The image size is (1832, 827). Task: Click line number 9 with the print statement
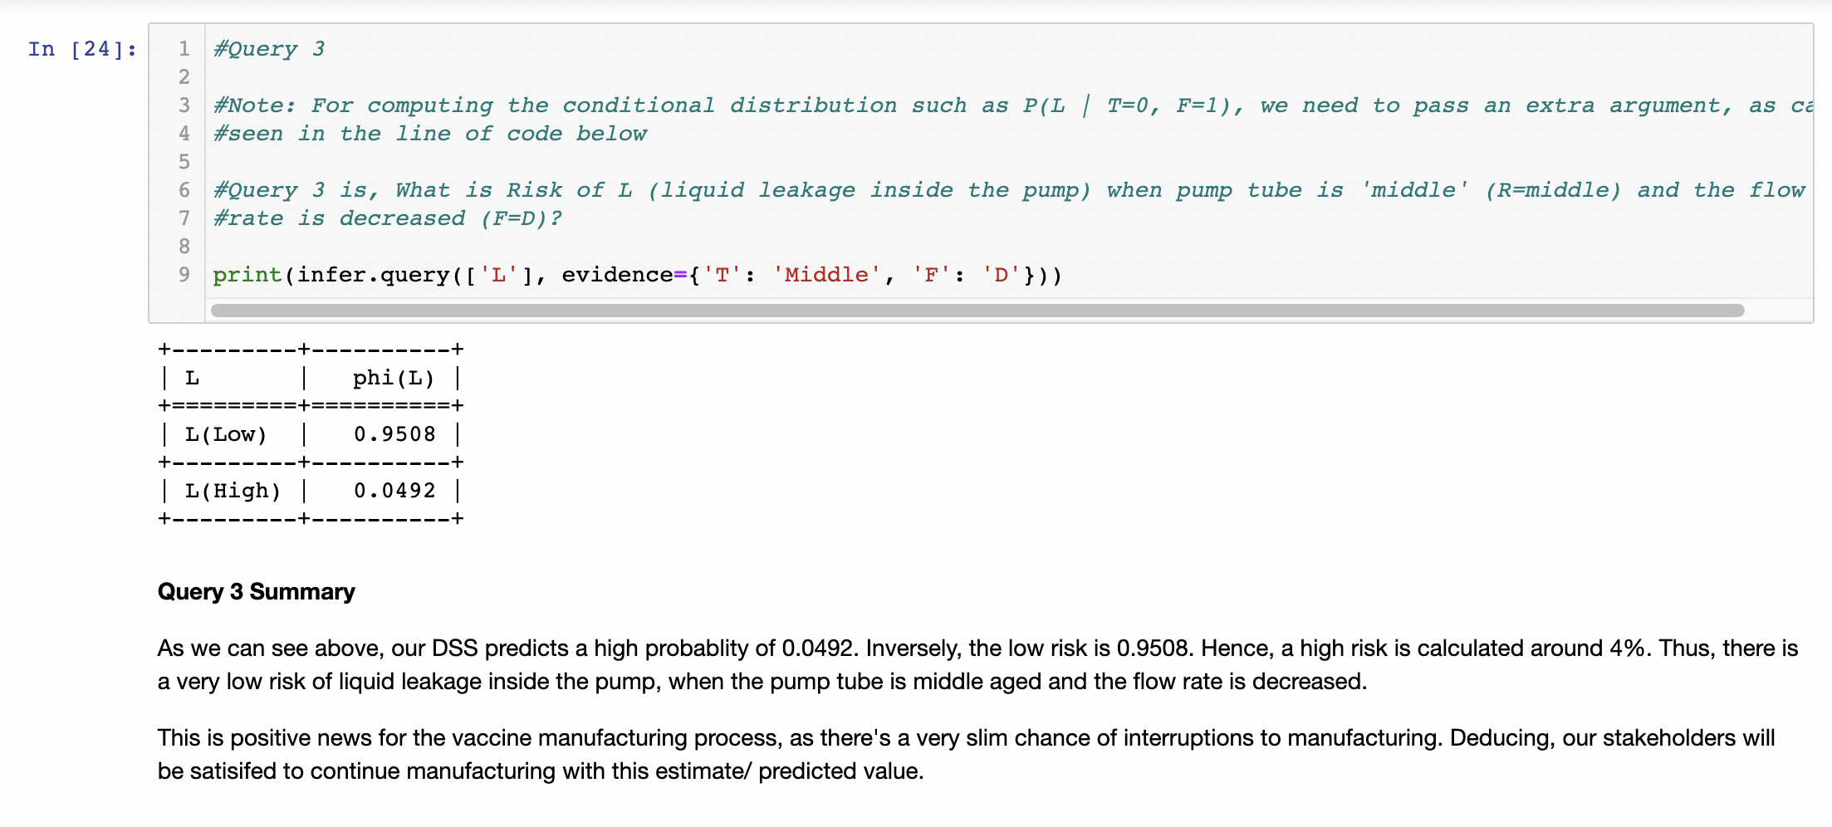coord(184,274)
